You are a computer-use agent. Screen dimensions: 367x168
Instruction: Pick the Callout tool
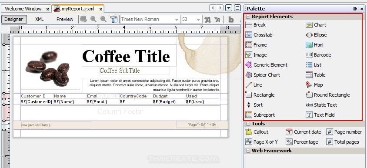(257, 132)
